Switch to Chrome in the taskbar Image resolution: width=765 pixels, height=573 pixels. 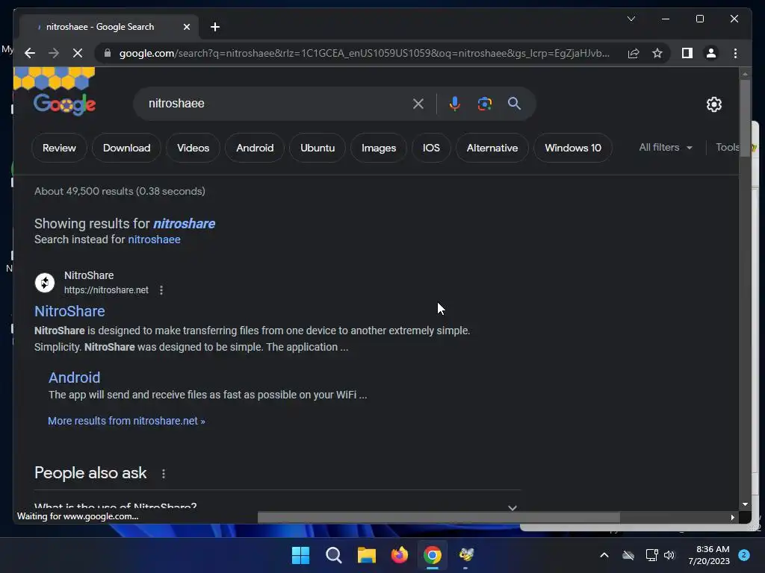(433, 555)
